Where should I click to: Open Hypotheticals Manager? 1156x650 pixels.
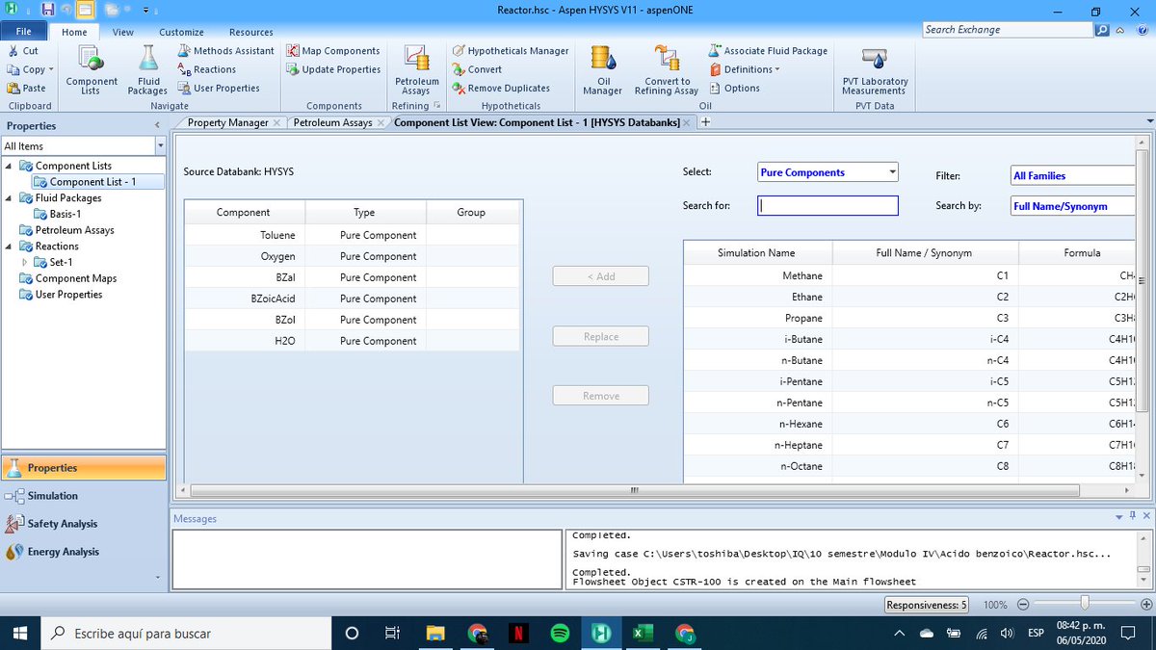(x=511, y=51)
